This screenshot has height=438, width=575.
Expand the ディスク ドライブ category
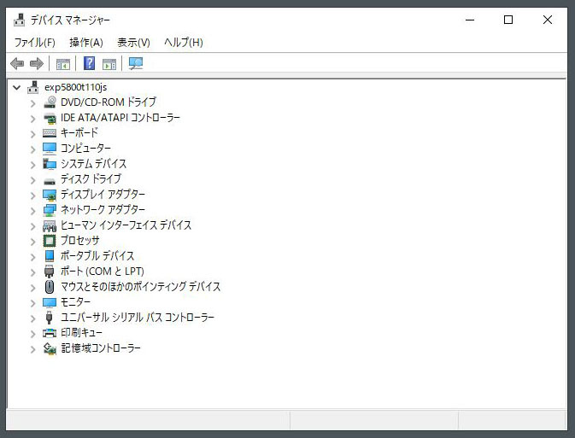33,180
